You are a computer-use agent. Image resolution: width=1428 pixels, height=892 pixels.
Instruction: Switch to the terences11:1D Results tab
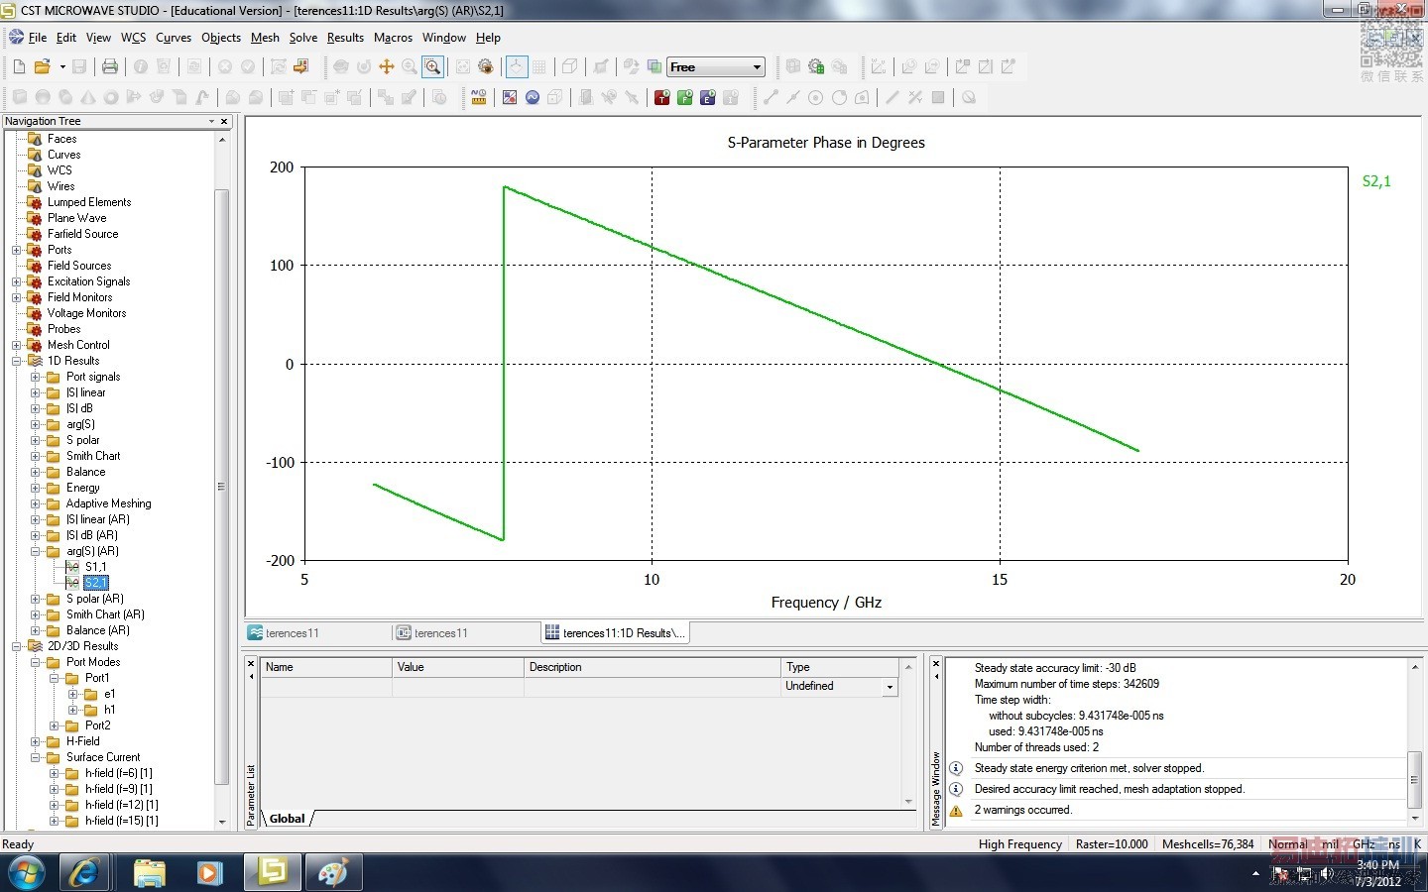(615, 633)
